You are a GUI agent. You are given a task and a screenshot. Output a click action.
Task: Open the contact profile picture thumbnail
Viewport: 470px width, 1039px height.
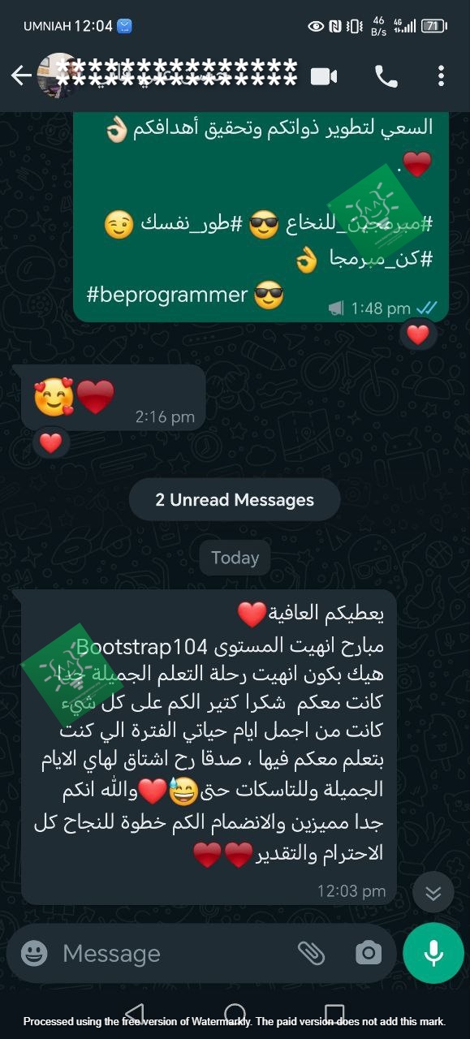point(58,76)
